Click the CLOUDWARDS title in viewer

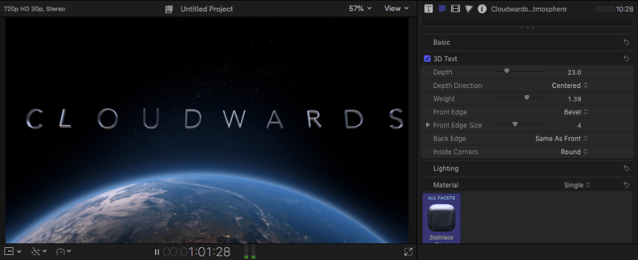click(x=215, y=119)
